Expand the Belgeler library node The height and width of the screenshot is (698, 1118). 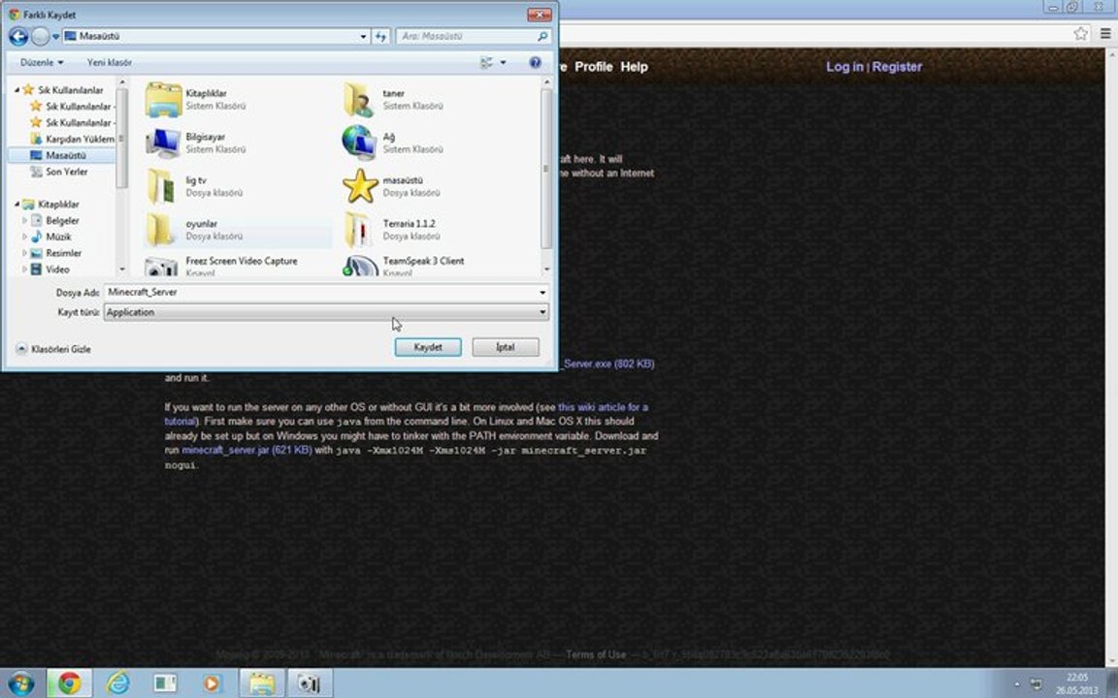click(x=24, y=221)
